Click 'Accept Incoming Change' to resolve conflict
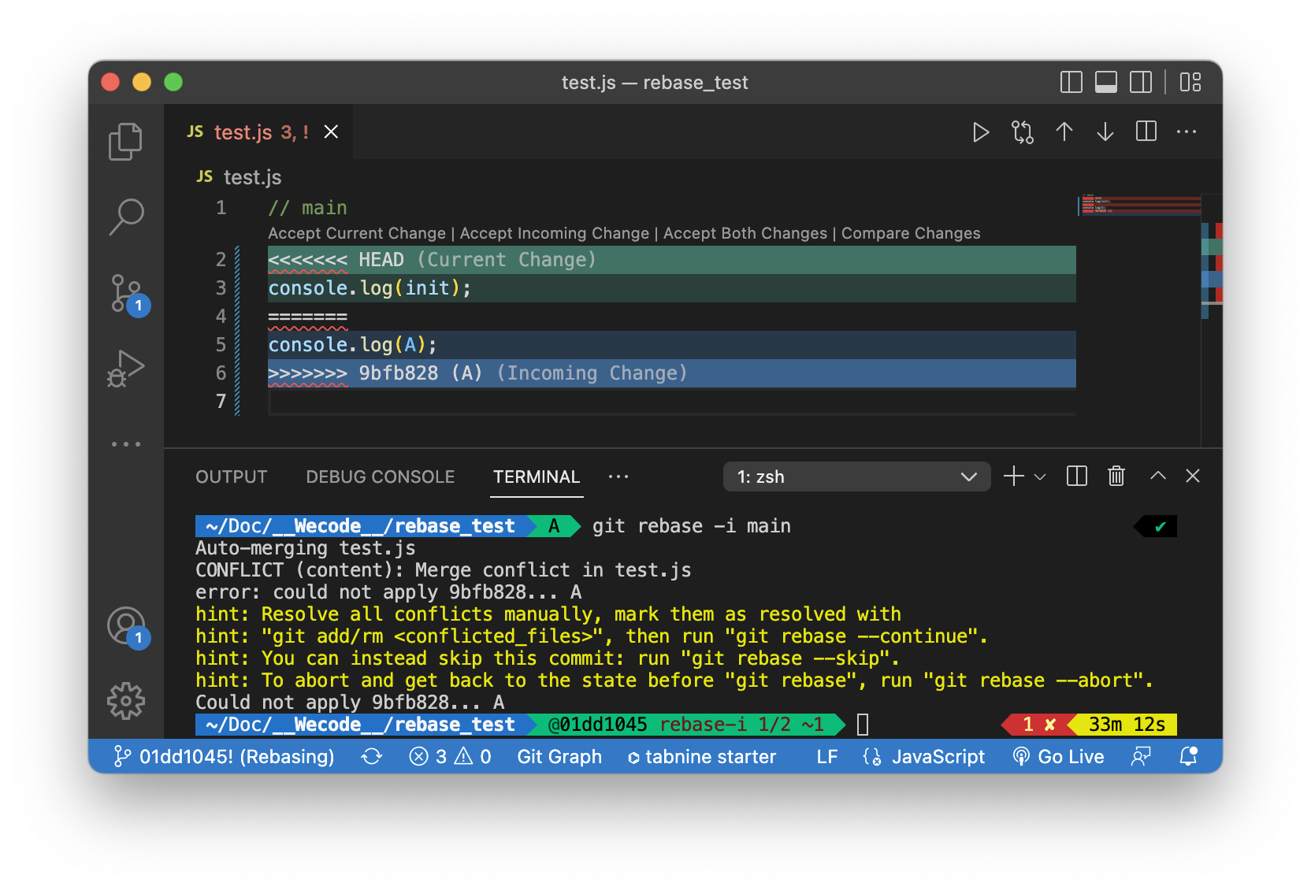 [554, 233]
